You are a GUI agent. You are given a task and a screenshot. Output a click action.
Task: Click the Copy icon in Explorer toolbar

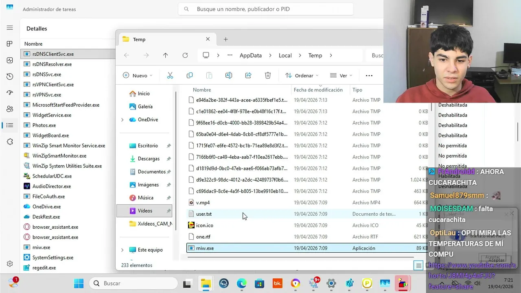pos(190,75)
